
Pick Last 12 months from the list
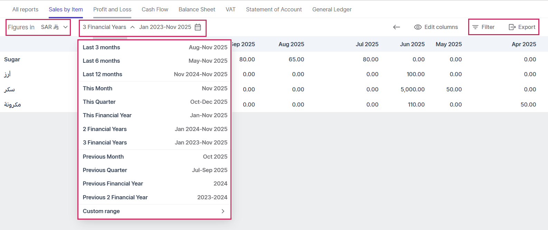click(102, 74)
